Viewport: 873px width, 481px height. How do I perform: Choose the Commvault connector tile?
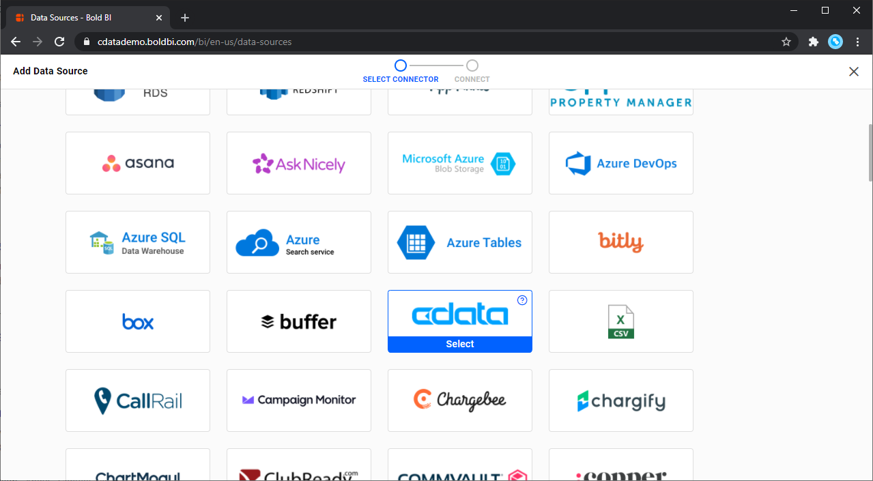point(460,465)
